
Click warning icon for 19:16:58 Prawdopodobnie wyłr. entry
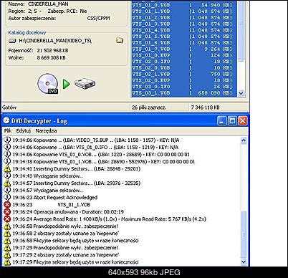click(7, 226)
